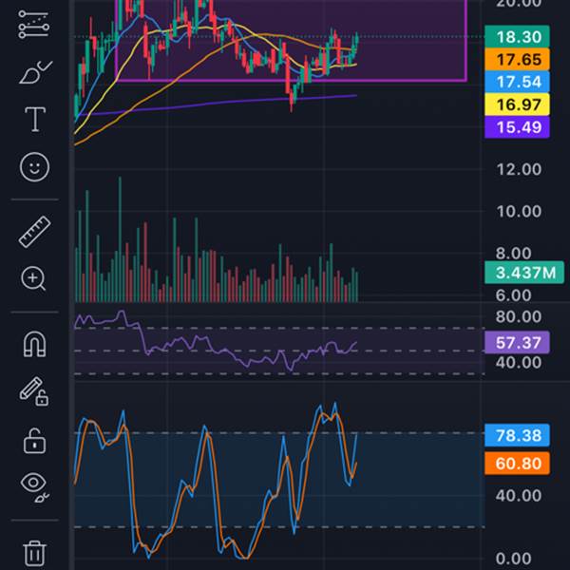
Task: Click the orange 17.65 moving average label
Action: click(517, 59)
